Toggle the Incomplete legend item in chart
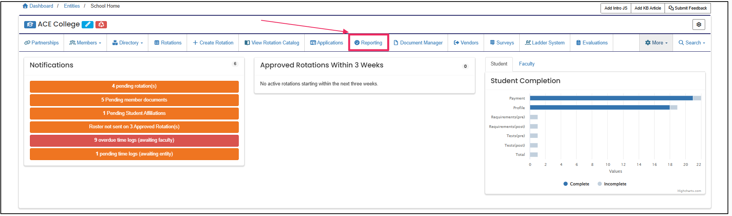732x216 pixels. click(x=612, y=184)
